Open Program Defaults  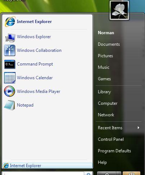click(114, 151)
